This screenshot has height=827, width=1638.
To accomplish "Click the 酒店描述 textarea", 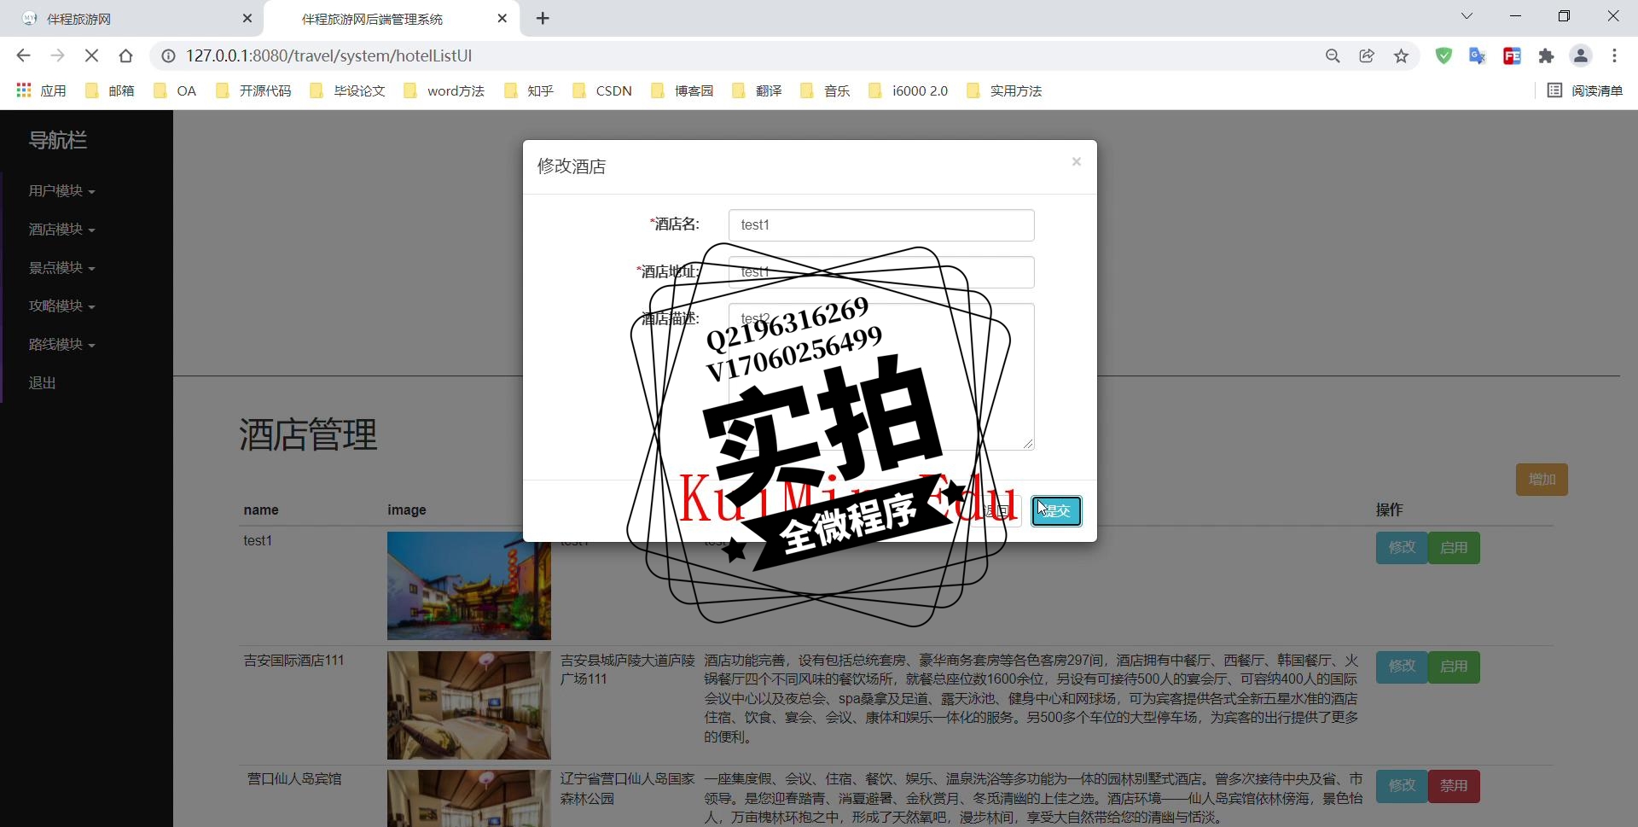I will pos(881,376).
